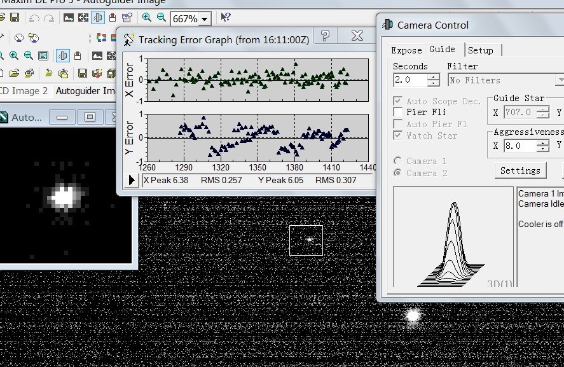Click the palette icon with yellow folder

click(x=34, y=38)
